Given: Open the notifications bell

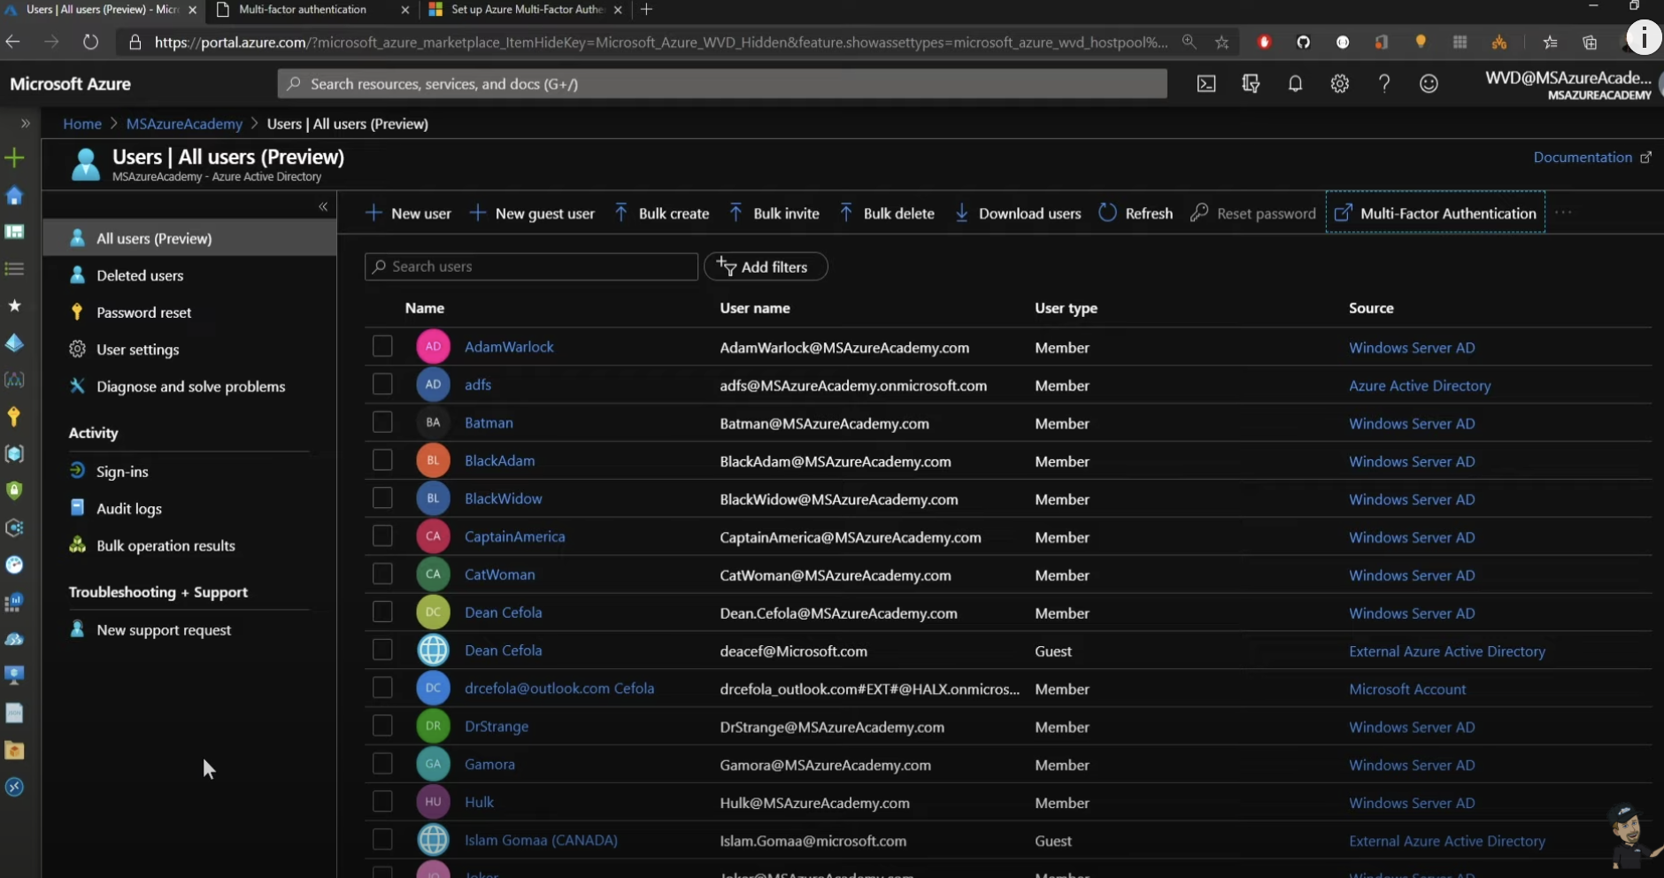Looking at the screenshot, I should [1295, 84].
